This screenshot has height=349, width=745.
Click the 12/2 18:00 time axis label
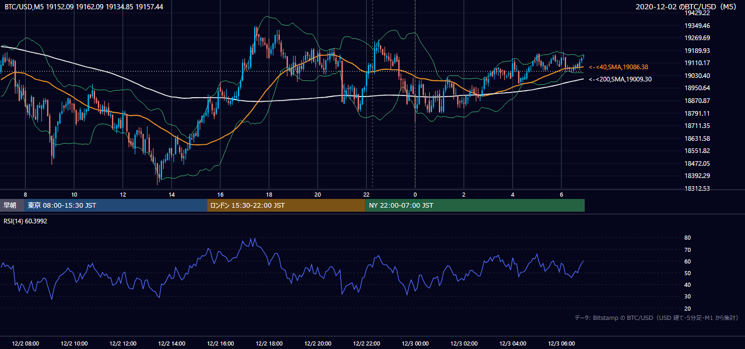click(269, 343)
